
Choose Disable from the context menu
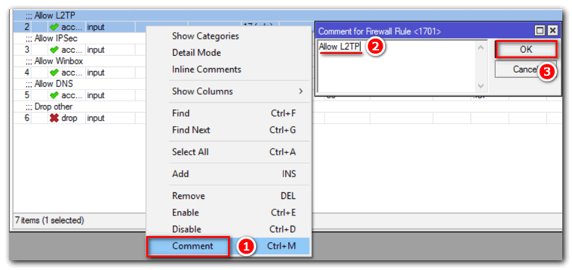(x=186, y=229)
